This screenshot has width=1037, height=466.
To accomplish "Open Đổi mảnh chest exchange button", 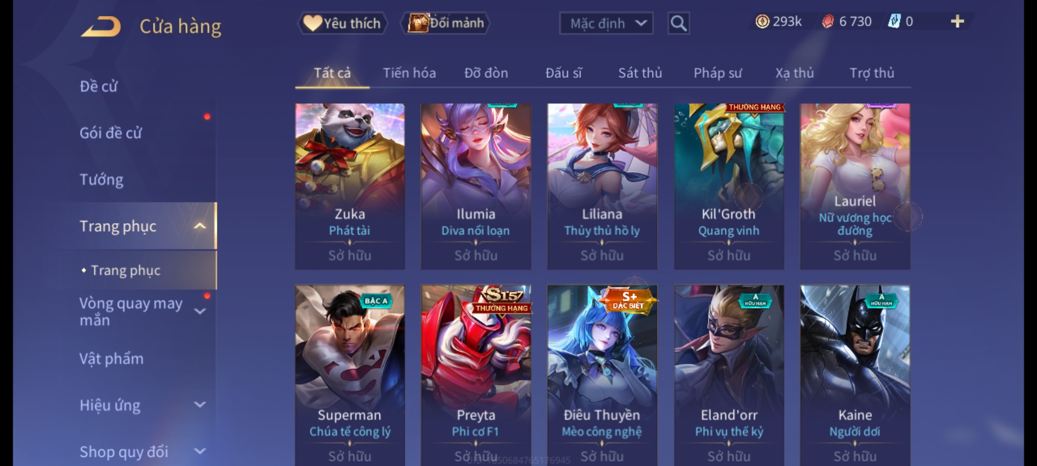I will pyautogui.click(x=445, y=23).
